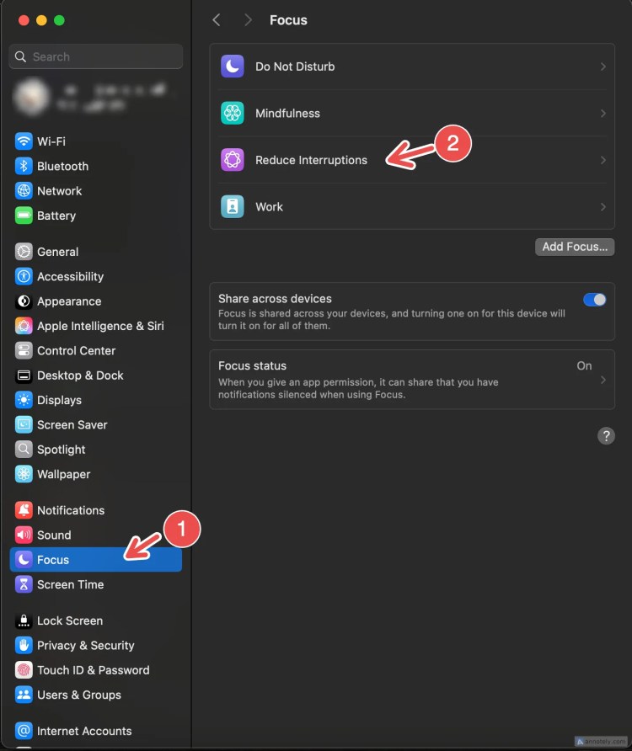Click the Share across devices heading
This screenshot has width=632, height=751.
tap(275, 298)
